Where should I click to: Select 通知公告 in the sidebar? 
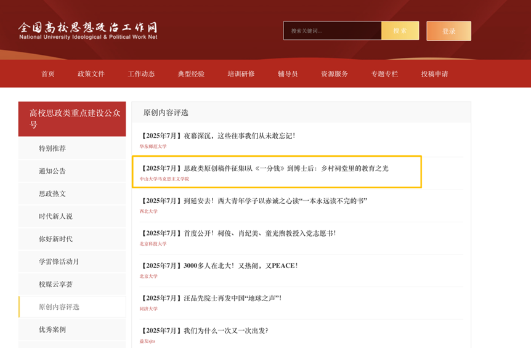tap(52, 171)
